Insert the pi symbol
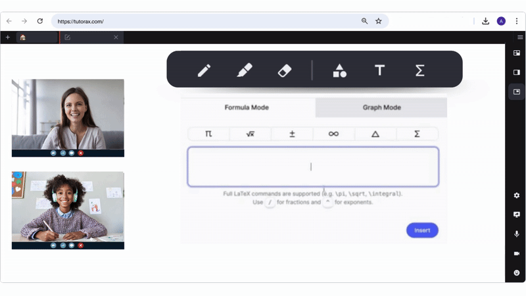This screenshot has height=296, width=526. [x=208, y=134]
